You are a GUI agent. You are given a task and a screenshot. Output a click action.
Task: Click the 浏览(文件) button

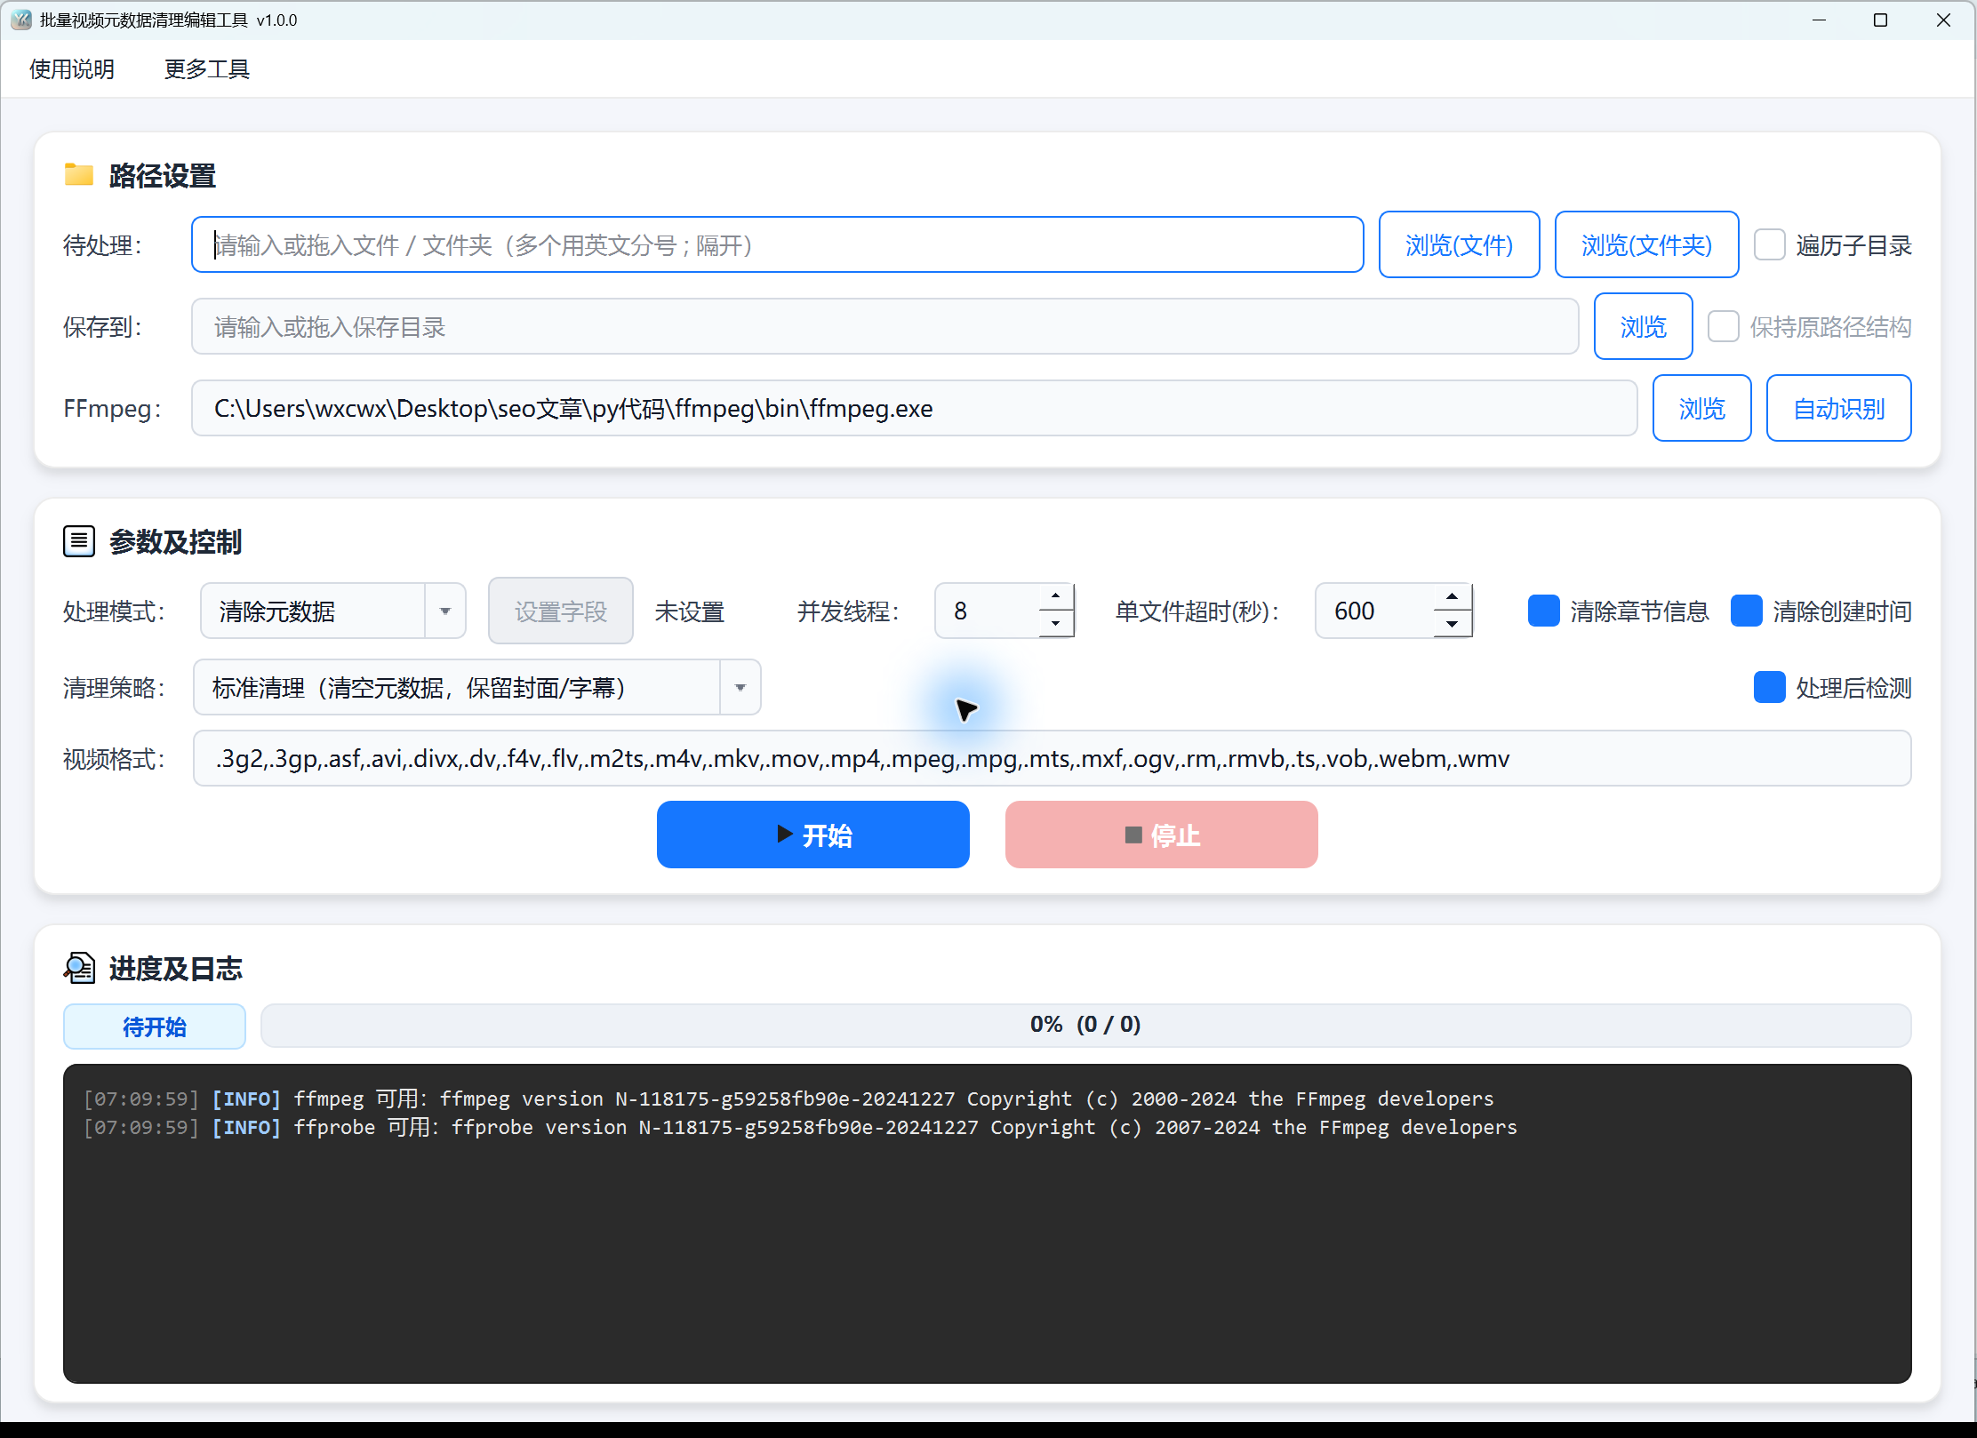(1459, 244)
